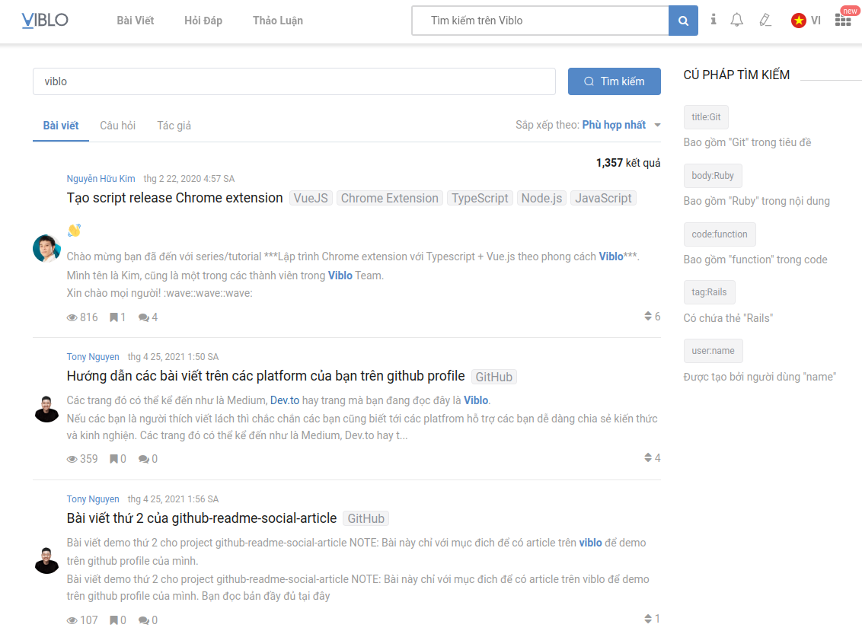Click the pencil icon to write a post
Viewport: 862px width, 634px height.
(765, 21)
